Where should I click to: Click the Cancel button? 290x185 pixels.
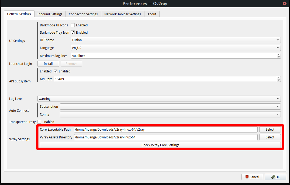[252, 177]
